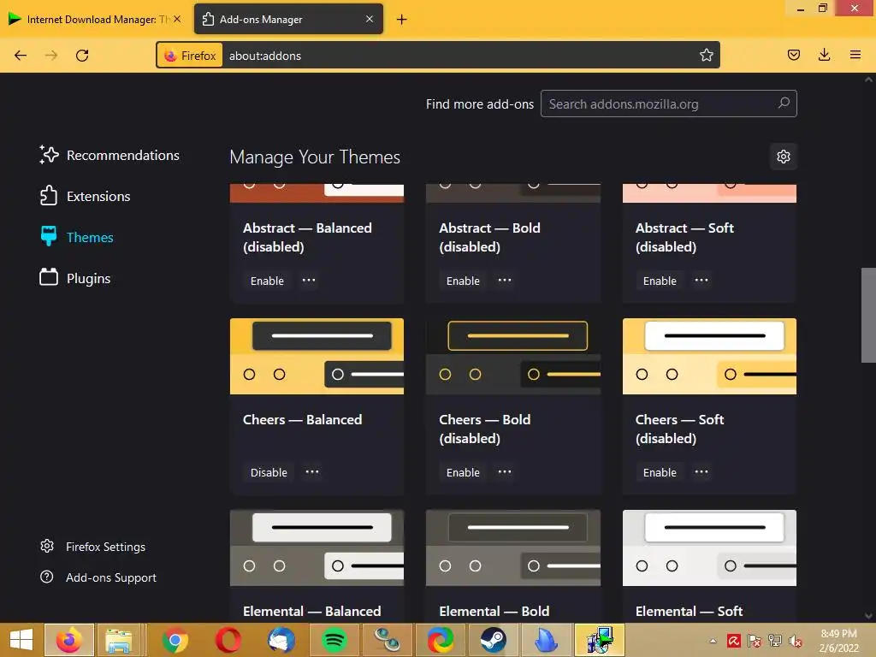Image resolution: width=876 pixels, height=657 pixels.
Task: Open Google Chrome from the taskbar
Action: [175, 640]
